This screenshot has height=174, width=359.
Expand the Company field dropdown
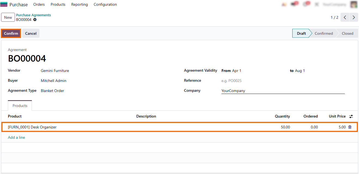(283, 91)
